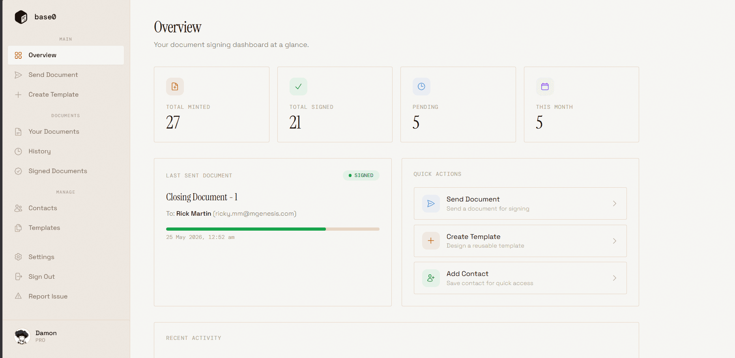Click the Send Document quick action title
This screenshot has height=358, width=735.
473,199
